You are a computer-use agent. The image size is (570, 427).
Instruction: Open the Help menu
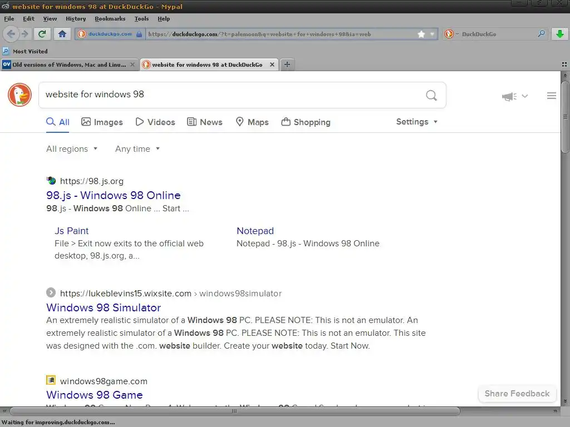pos(164,18)
